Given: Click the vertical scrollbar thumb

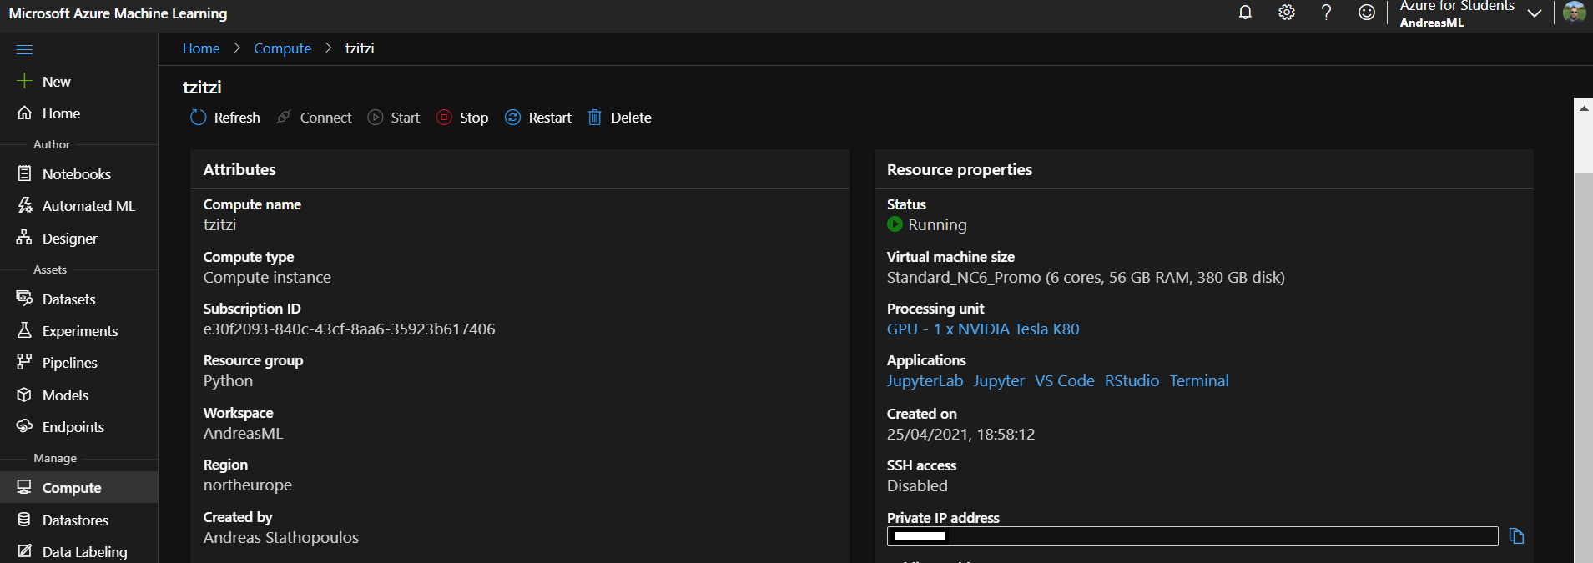Looking at the screenshot, I should click(1583, 367).
